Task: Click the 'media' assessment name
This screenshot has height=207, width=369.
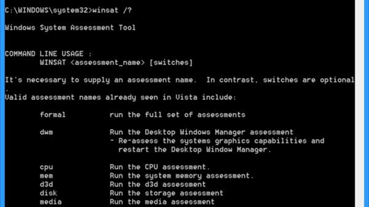Action: tap(50, 202)
